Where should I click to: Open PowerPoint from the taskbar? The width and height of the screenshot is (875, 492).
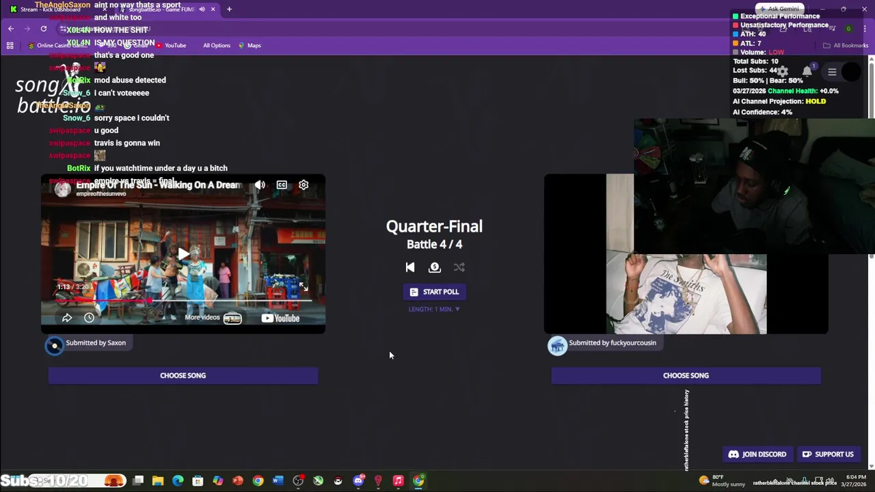(238, 481)
